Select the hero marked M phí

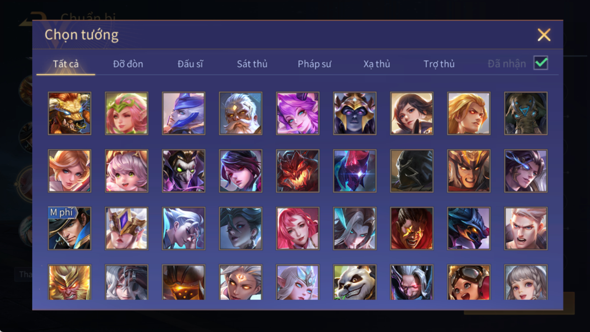tap(70, 228)
